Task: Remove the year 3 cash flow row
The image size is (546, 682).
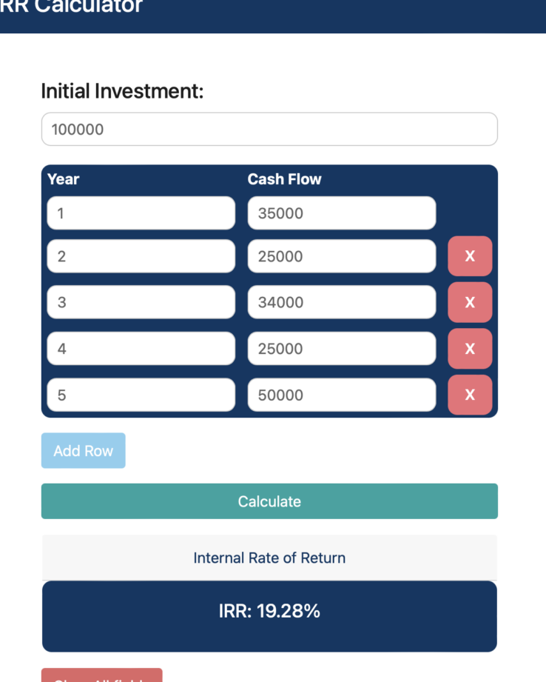Action: point(470,302)
